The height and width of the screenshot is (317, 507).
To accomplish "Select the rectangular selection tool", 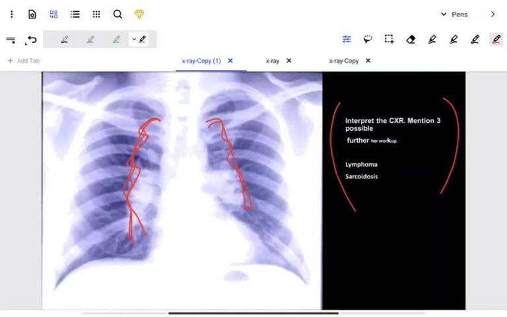I will coord(389,39).
